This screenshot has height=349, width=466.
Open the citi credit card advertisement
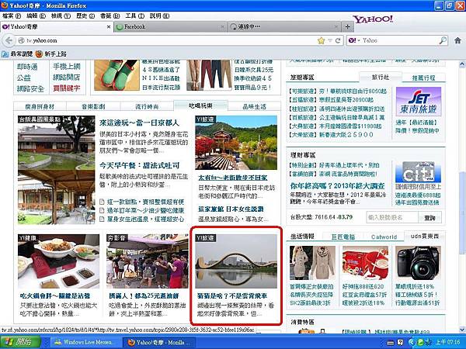[x=418, y=172]
